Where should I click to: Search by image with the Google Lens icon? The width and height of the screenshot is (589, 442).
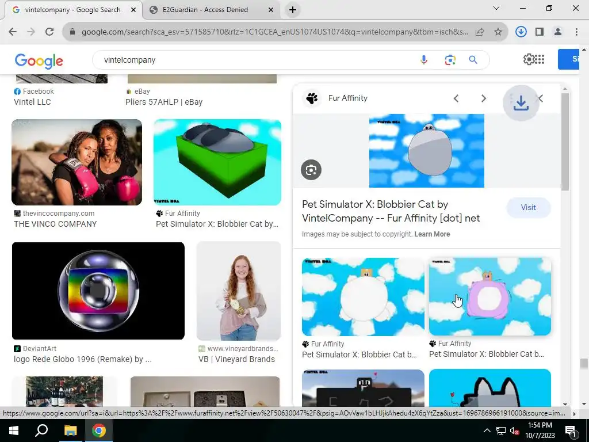click(x=450, y=60)
